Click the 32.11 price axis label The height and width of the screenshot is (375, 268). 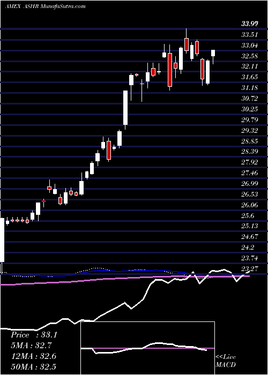point(250,66)
